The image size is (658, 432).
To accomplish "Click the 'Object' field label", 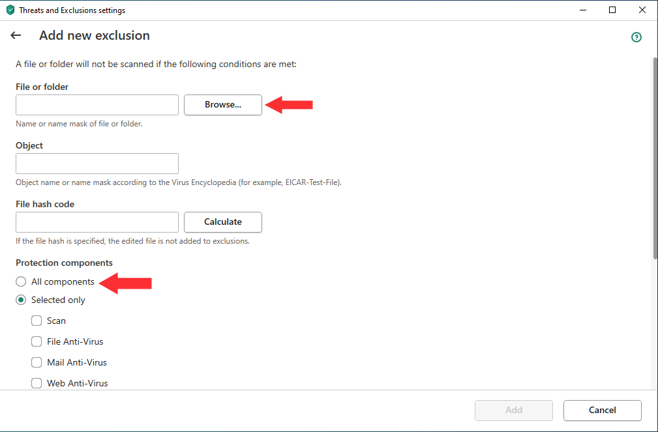I will (x=29, y=145).
